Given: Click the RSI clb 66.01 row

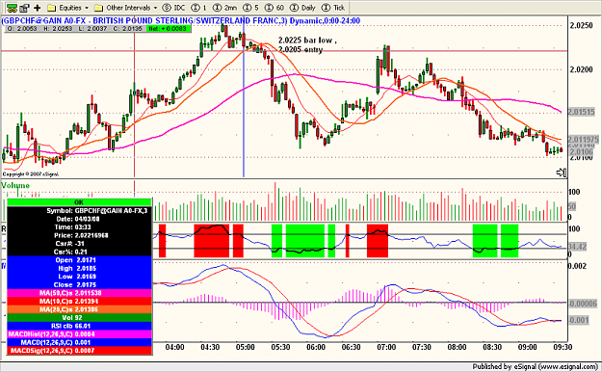Looking at the screenshot, I should (x=79, y=326).
